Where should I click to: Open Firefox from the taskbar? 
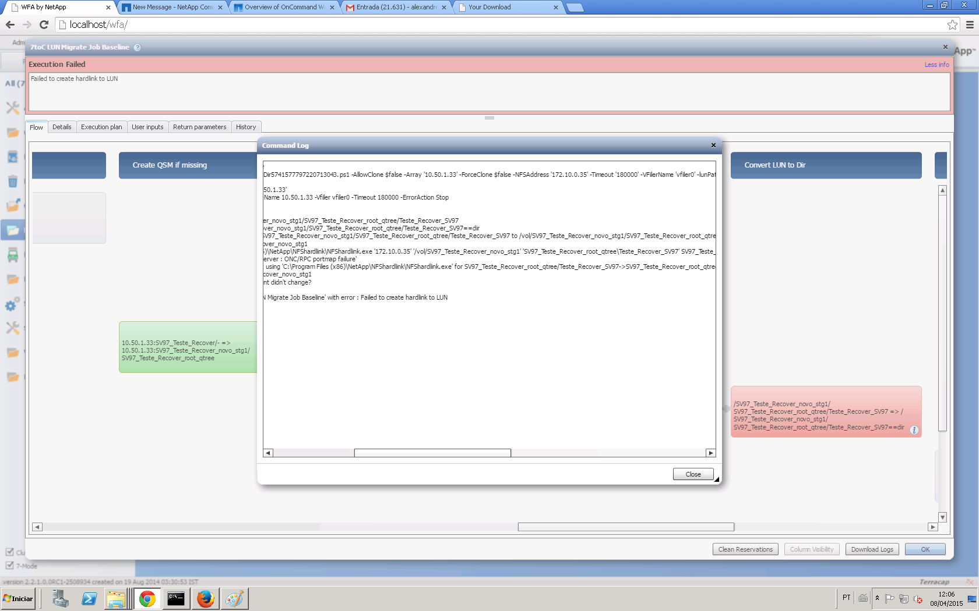[205, 598]
